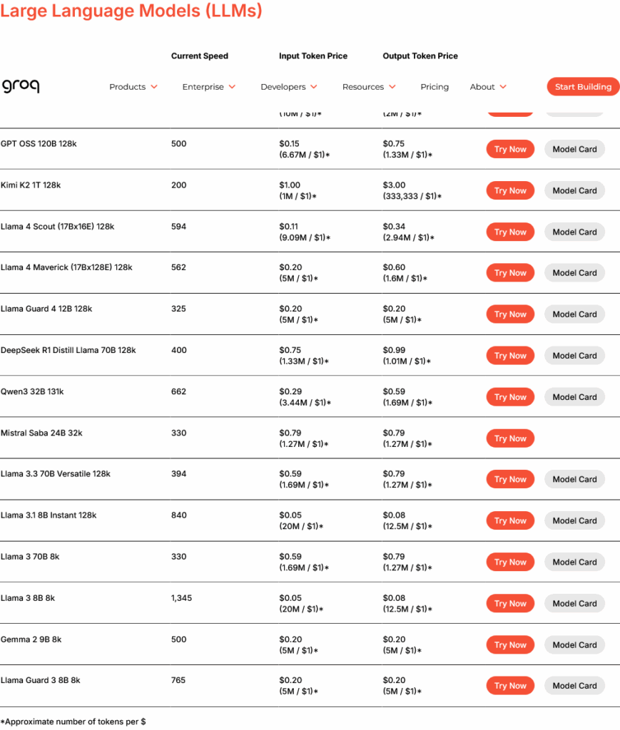Click the $0.29 input token price

tap(290, 391)
